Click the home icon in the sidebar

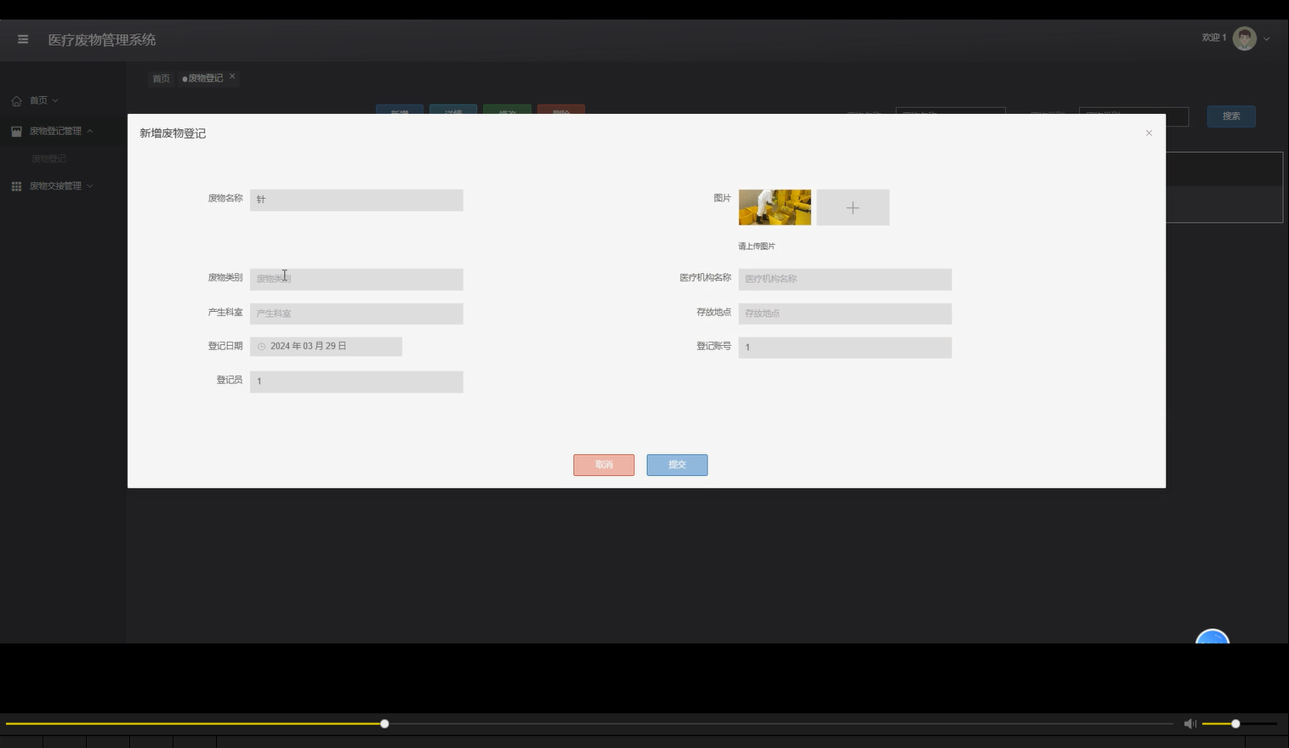(16, 100)
